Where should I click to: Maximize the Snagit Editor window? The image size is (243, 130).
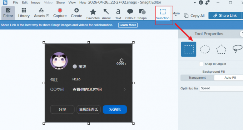(230, 2)
